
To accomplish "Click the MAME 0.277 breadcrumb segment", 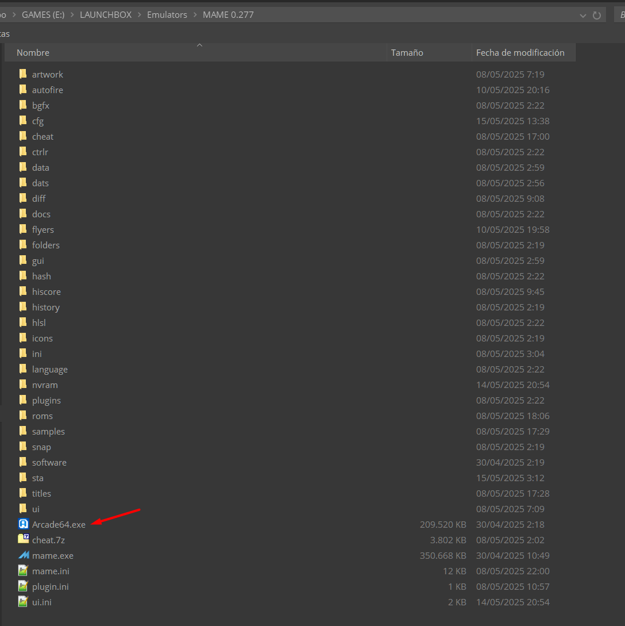I will click(x=228, y=15).
